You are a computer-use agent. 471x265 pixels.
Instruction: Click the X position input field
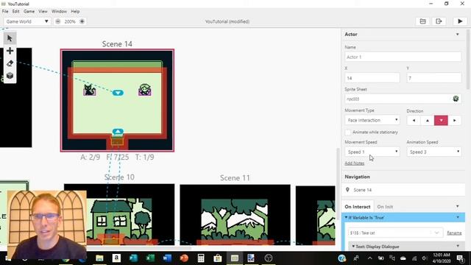click(x=372, y=78)
